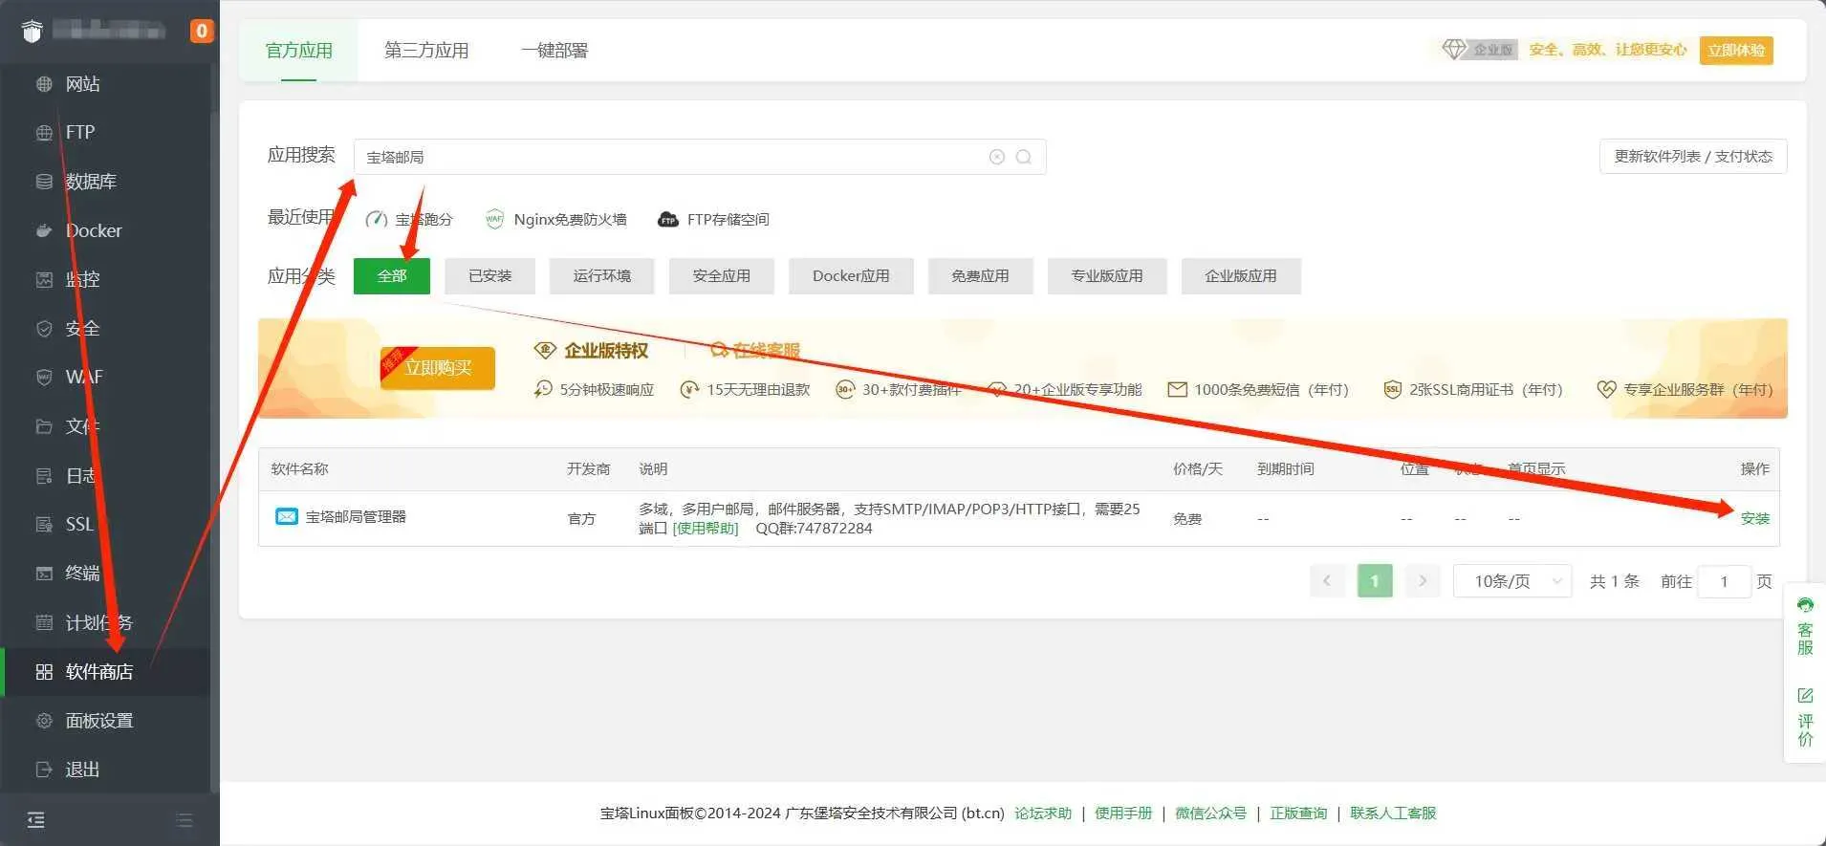The height and width of the screenshot is (846, 1826).
Task: Open the 日志 log icon
Action: pos(44,475)
